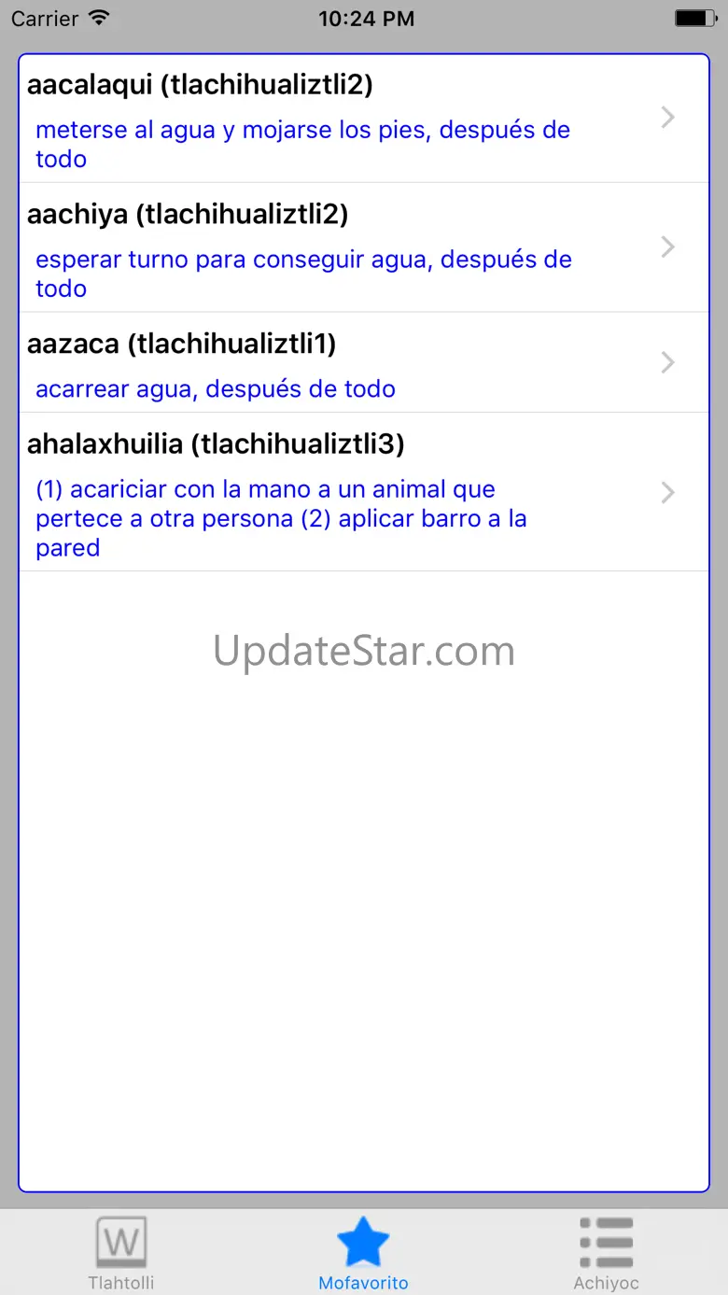The height and width of the screenshot is (1295, 728).
Task: Tap the Wi-Fi status icon
Action: point(98,19)
